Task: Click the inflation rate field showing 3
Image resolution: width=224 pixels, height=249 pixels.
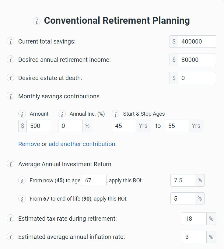Action: pyautogui.click(x=194, y=237)
